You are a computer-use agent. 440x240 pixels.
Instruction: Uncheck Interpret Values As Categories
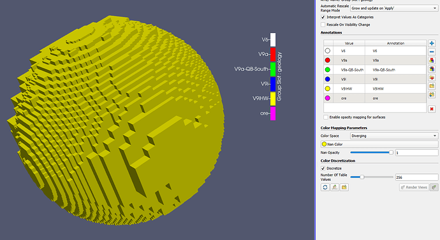[323, 17]
